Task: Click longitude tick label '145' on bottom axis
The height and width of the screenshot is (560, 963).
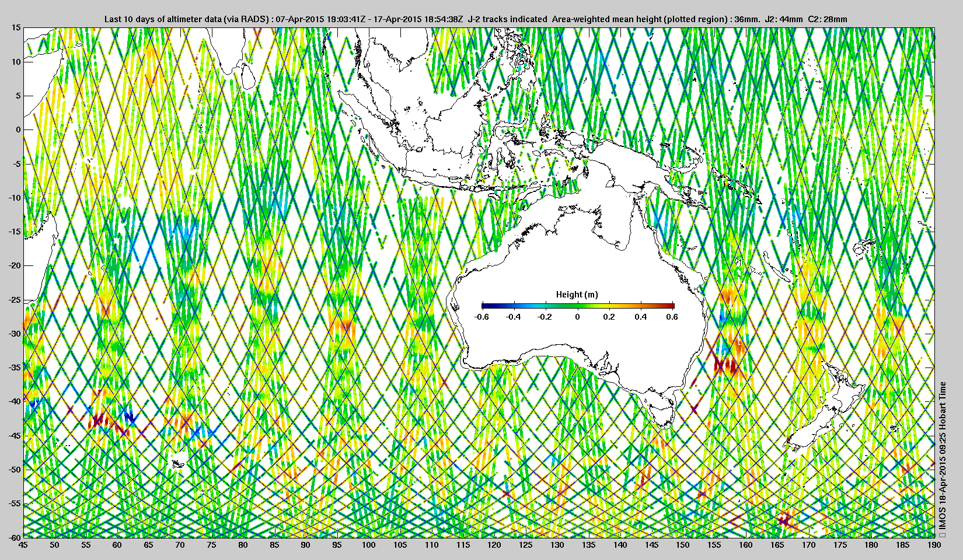Action: pos(651,545)
